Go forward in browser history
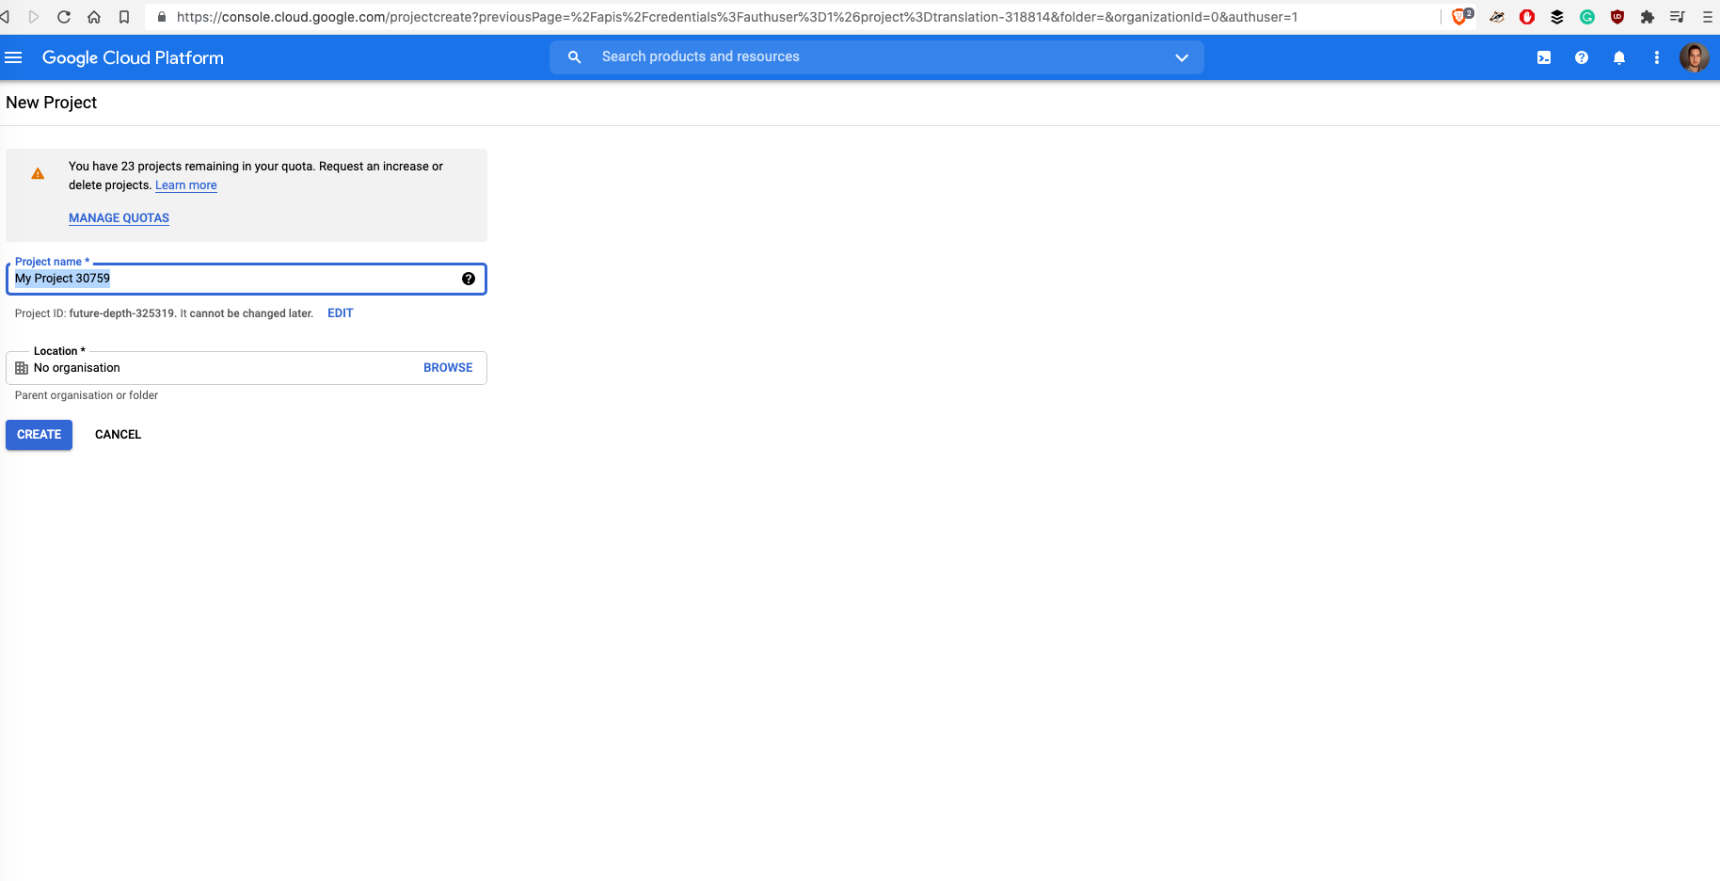Screen dimensions: 1720x881 pos(35,17)
